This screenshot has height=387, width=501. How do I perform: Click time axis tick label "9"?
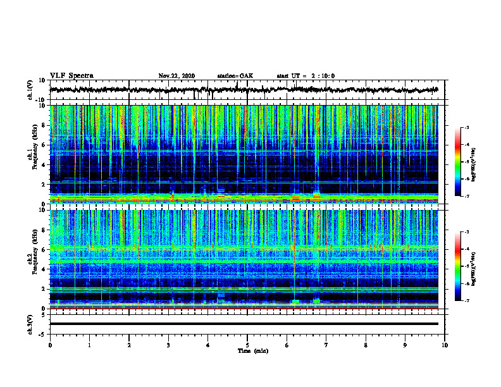pos(405,345)
